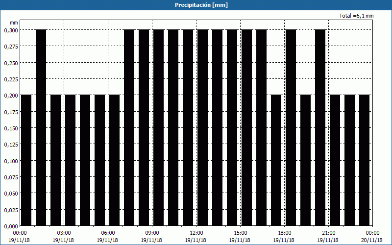Click the '00:00 20/11/18' x-axis label
Image resolution: width=392 pixels, height=245 pixels.
click(372, 237)
